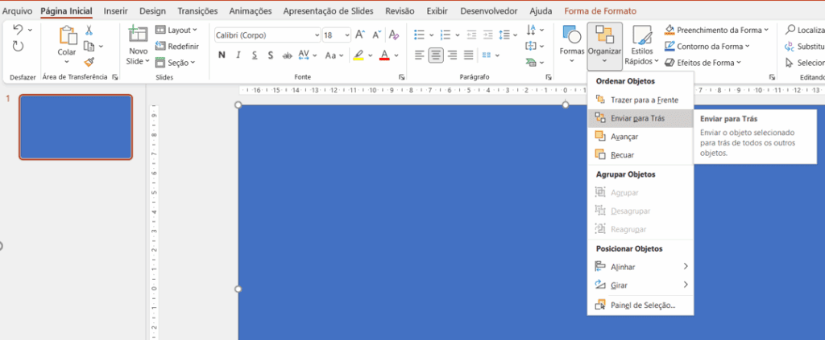
Task: Open Contorno da Forma dropdown
Action: click(707, 46)
